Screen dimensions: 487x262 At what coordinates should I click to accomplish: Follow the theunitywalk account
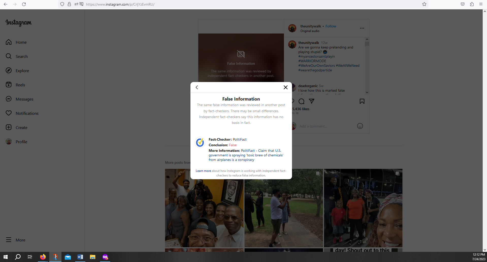tap(331, 26)
